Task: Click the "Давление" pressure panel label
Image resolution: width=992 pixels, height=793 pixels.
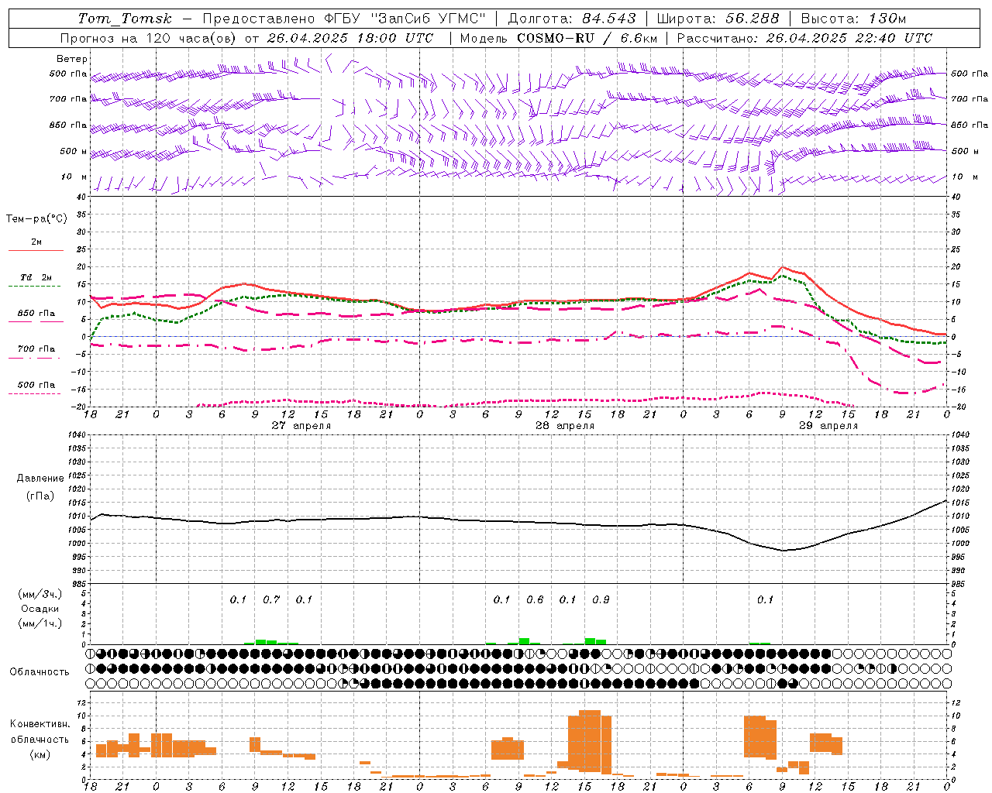Action: click(x=40, y=479)
